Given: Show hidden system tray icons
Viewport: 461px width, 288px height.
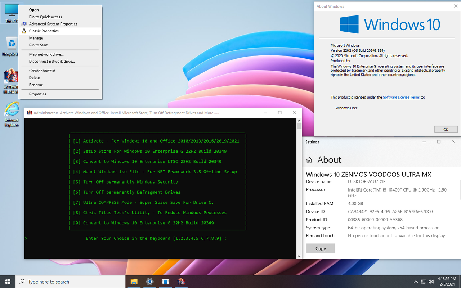Looking at the screenshot, I should pyautogui.click(x=416, y=282).
